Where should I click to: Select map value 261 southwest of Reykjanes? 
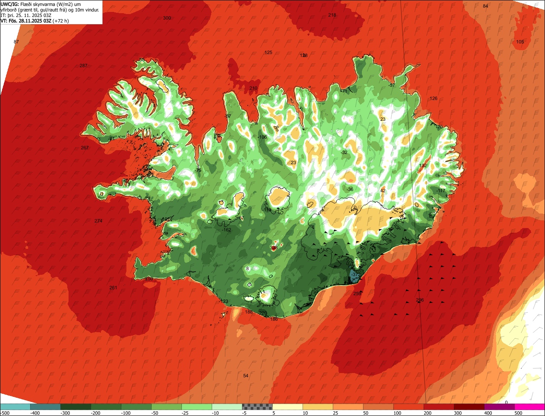click(x=113, y=288)
